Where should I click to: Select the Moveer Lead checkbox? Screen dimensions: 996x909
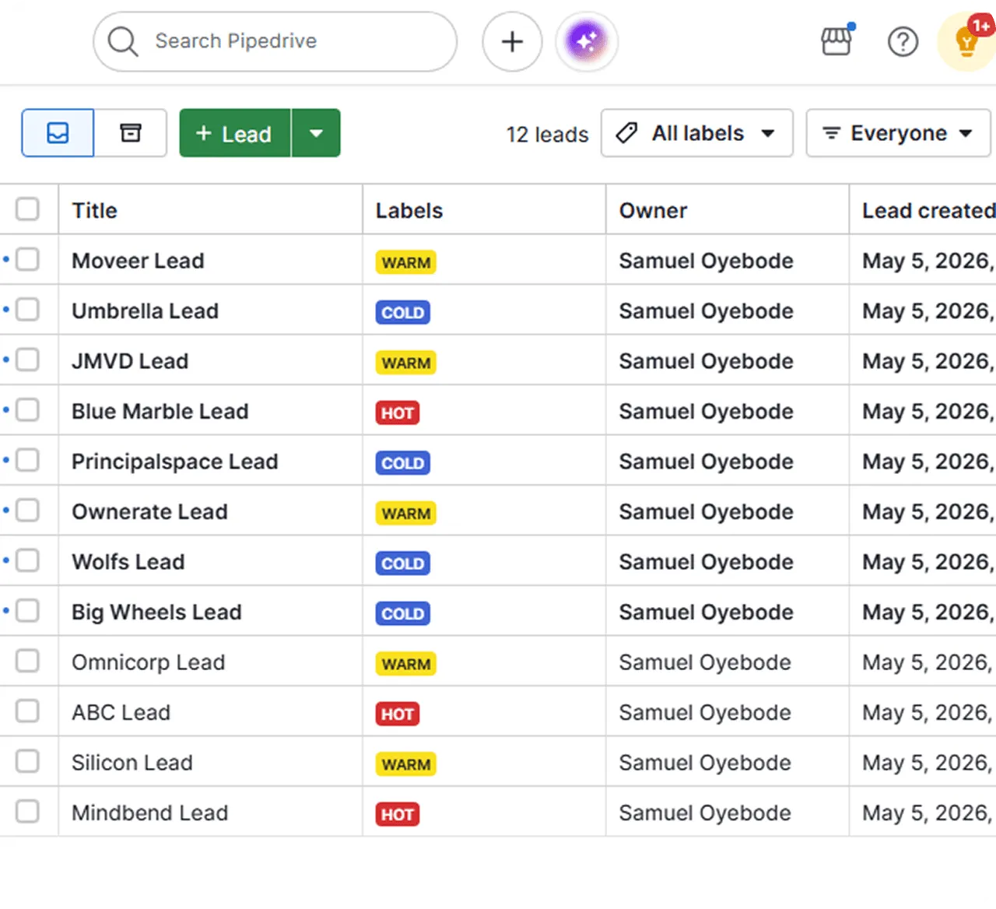(x=27, y=259)
